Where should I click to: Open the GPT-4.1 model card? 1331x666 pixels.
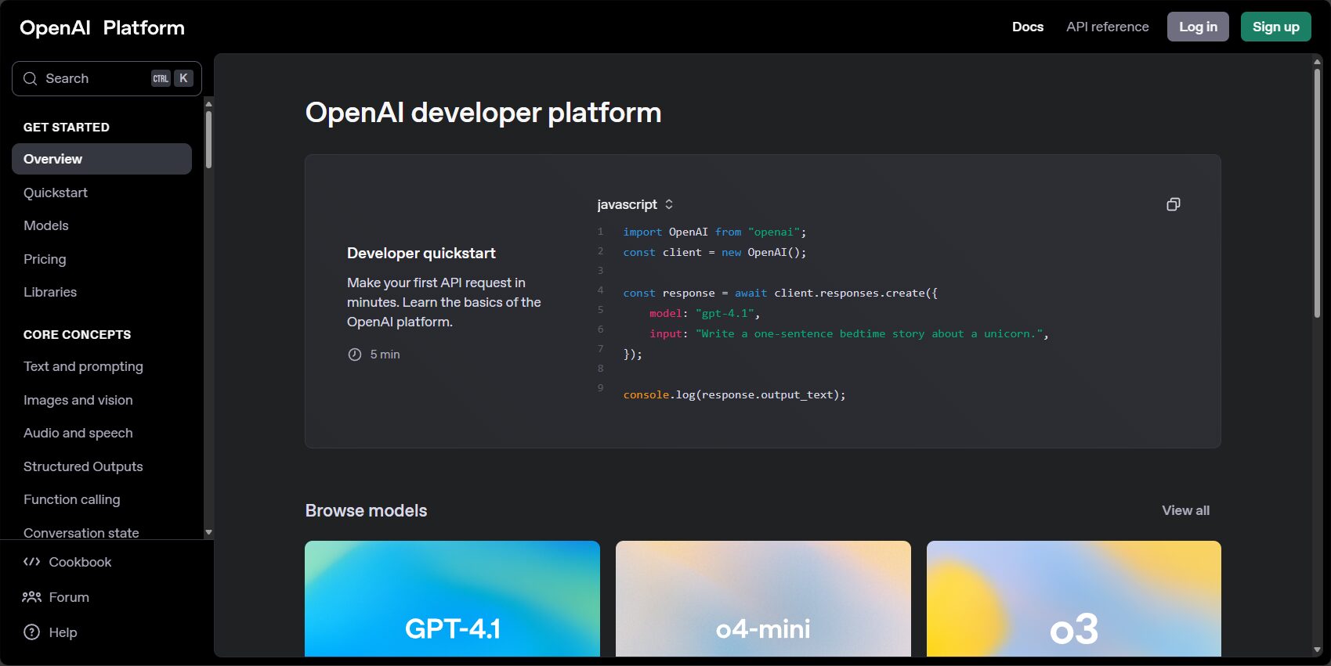click(x=452, y=599)
